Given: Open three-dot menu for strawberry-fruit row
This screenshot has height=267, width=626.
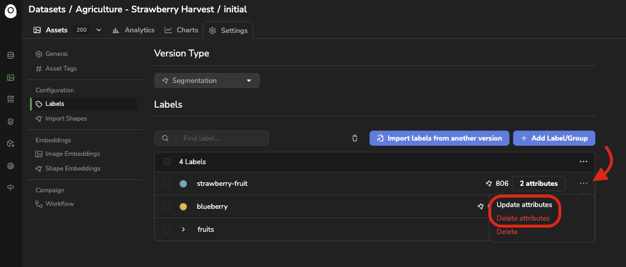Looking at the screenshot, I should (583, 183).
